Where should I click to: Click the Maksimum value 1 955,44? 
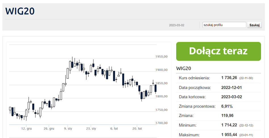[x=229, y=135]
